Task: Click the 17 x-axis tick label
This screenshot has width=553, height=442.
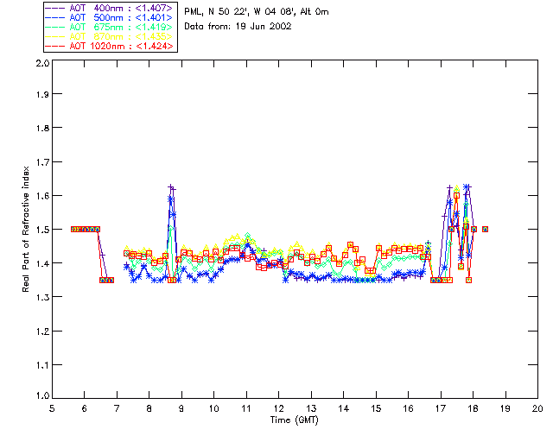Action: pos(441,408)
